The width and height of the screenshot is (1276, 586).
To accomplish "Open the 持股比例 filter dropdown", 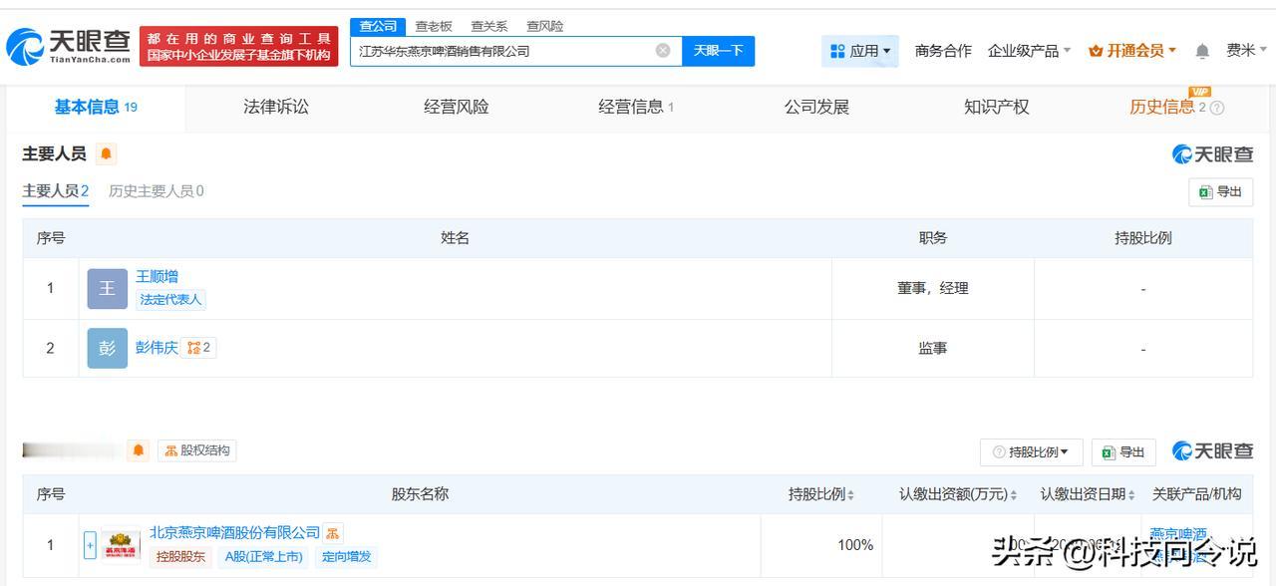I will (1031, 451).
